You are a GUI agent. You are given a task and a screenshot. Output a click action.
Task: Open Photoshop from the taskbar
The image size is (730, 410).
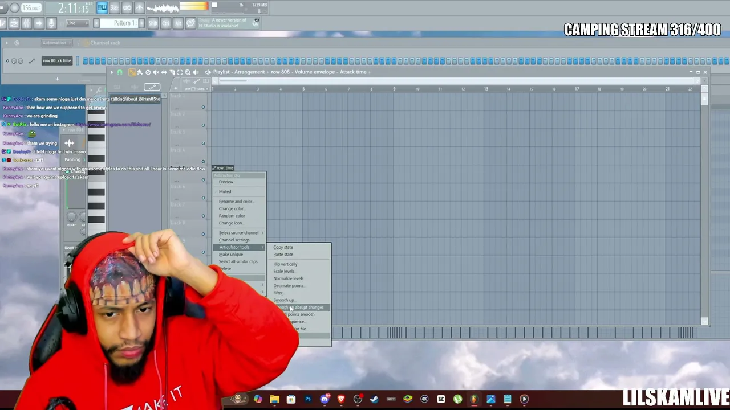coord(308,399)
